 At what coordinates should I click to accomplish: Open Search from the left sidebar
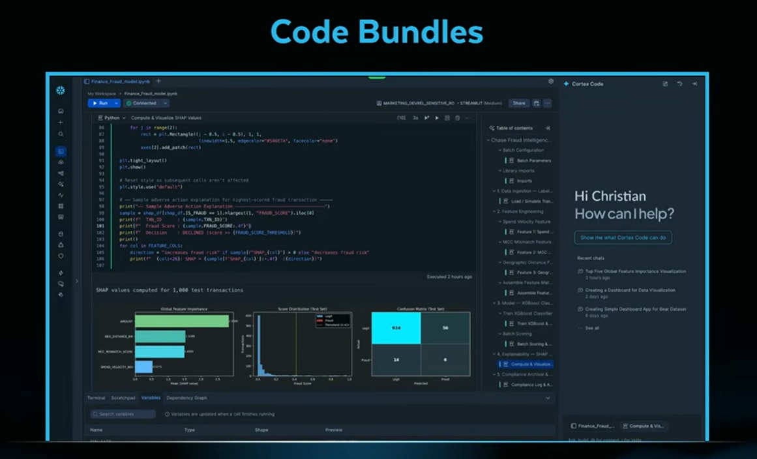[61, 134]
